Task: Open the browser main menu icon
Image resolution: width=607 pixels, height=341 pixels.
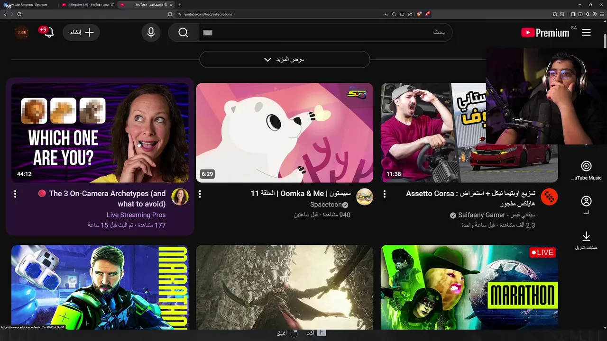Action: click(602, 14)
